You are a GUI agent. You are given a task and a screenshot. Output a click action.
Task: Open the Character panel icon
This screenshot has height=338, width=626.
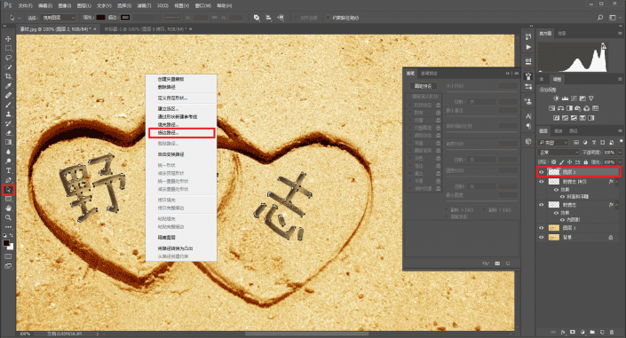[528, 116]
